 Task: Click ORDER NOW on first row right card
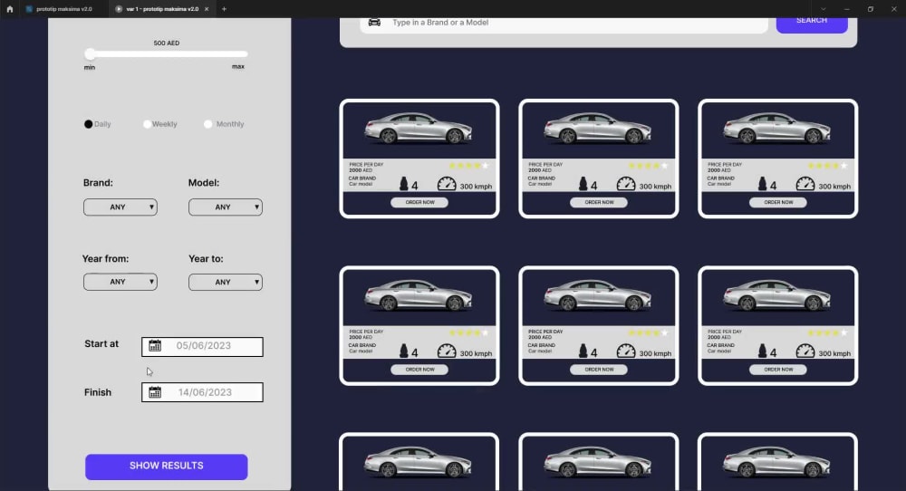click(x=778, y=202)
